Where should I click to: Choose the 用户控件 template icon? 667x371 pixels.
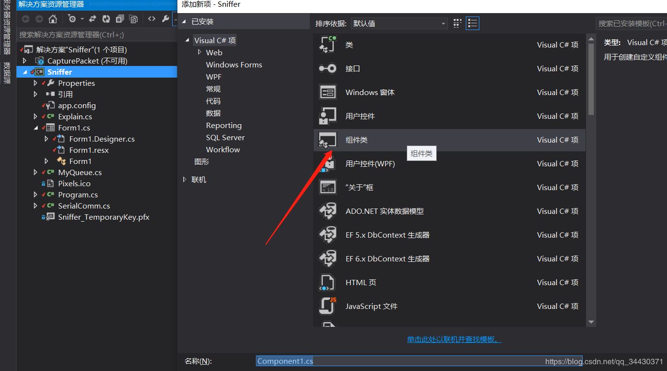(328, 116)
